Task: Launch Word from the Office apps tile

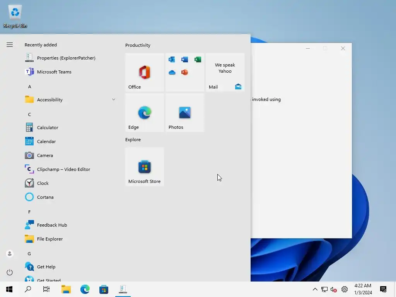Action: tap(184, 59)
